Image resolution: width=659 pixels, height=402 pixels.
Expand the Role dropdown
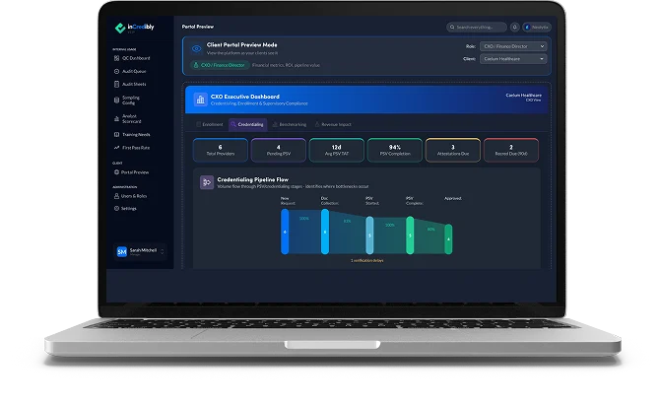[512, 46]
